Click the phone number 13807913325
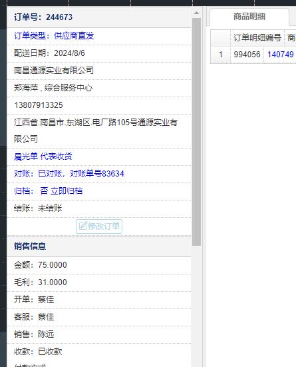The image size is (296, 367). click(39, 105)
